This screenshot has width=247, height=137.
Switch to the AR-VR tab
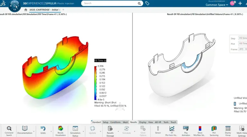(158, 122)
